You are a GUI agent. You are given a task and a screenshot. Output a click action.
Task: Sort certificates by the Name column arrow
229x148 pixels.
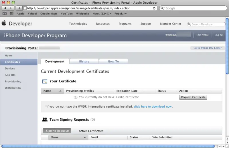[x=60, y=91]
